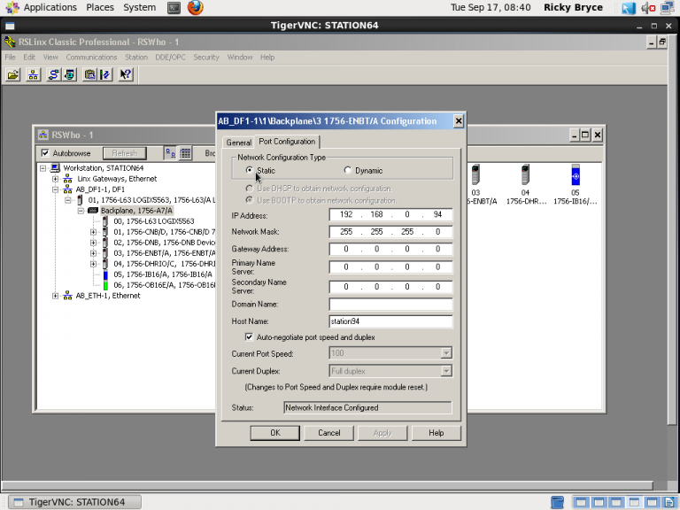
Task: Click the Domain Name input field
Action: coord(390,304)
